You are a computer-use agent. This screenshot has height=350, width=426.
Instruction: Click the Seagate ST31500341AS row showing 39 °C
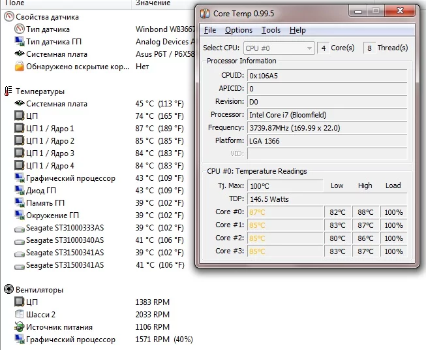pyautogui.click(x=99, y=253)
